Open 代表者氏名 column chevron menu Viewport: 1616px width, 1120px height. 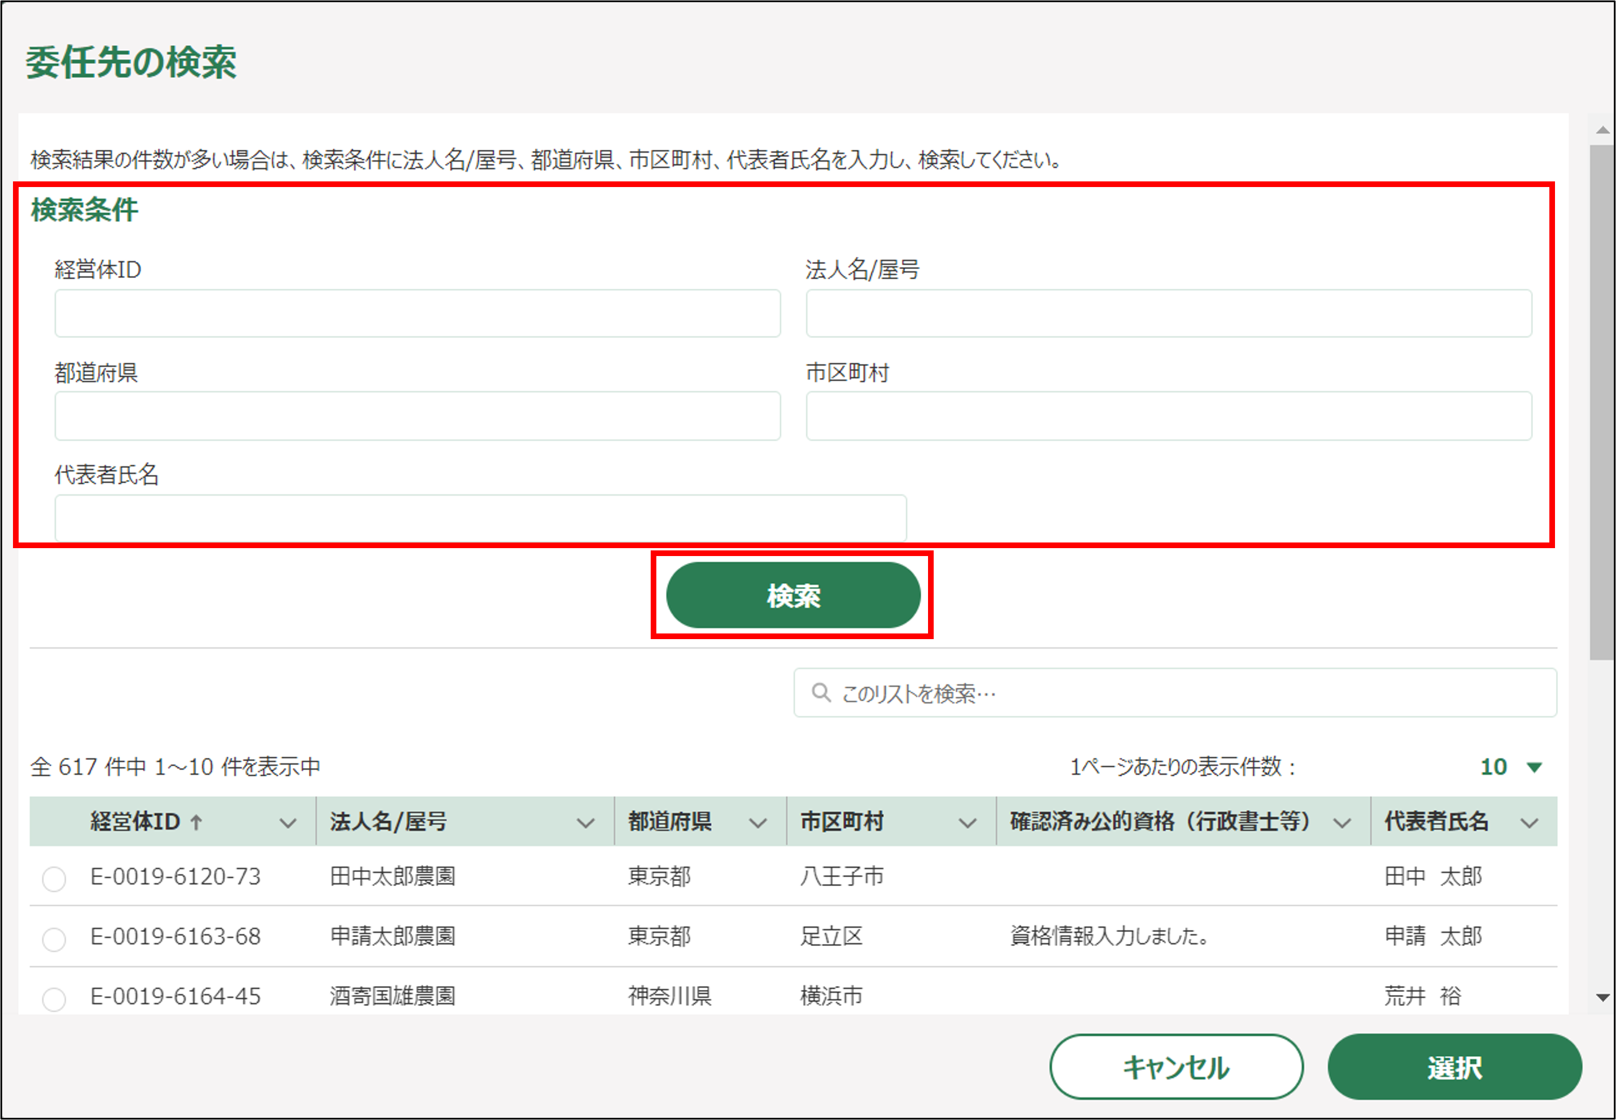(x=1530, y=822)
